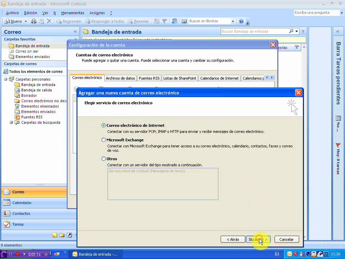
Task: Click Responder a todos toolbar button
Action: coord(105,21)
